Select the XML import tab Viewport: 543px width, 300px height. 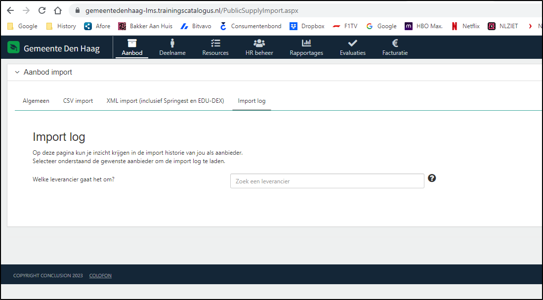165,100
